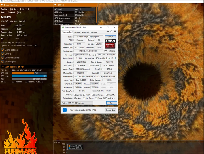
Task: Toggle the GPU monitoring checkbox
Action: pos(3,58)
